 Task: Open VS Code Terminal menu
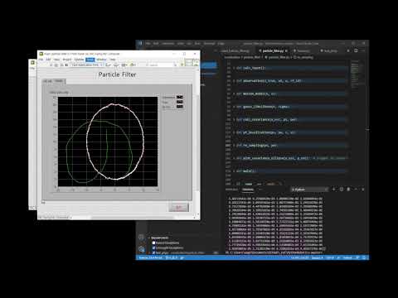pyautogui.click(x=209, y=44)
